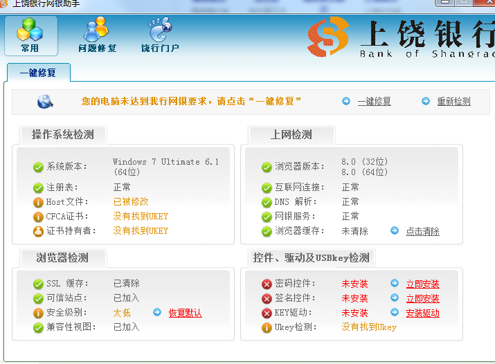Click the green check beside DNS 解析

coord(267,202)
